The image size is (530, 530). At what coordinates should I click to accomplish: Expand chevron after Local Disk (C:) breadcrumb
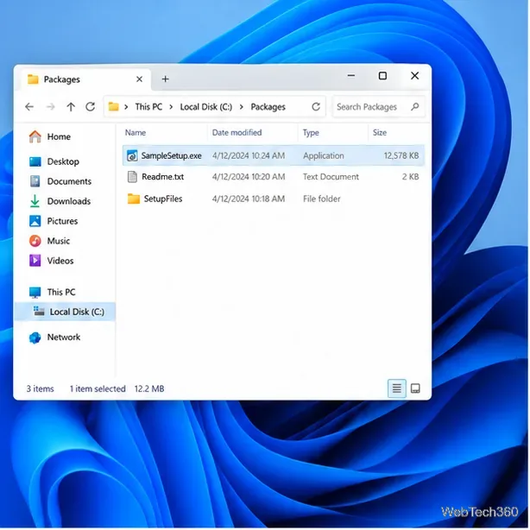(242, 107)
